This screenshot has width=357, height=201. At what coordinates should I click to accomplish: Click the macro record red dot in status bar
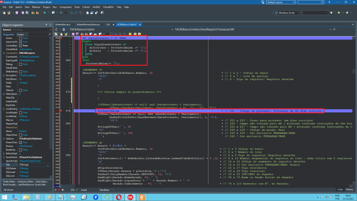coord(59,190)
